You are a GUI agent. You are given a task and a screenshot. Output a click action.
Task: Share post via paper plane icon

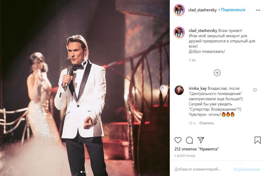tap(201, 140)
